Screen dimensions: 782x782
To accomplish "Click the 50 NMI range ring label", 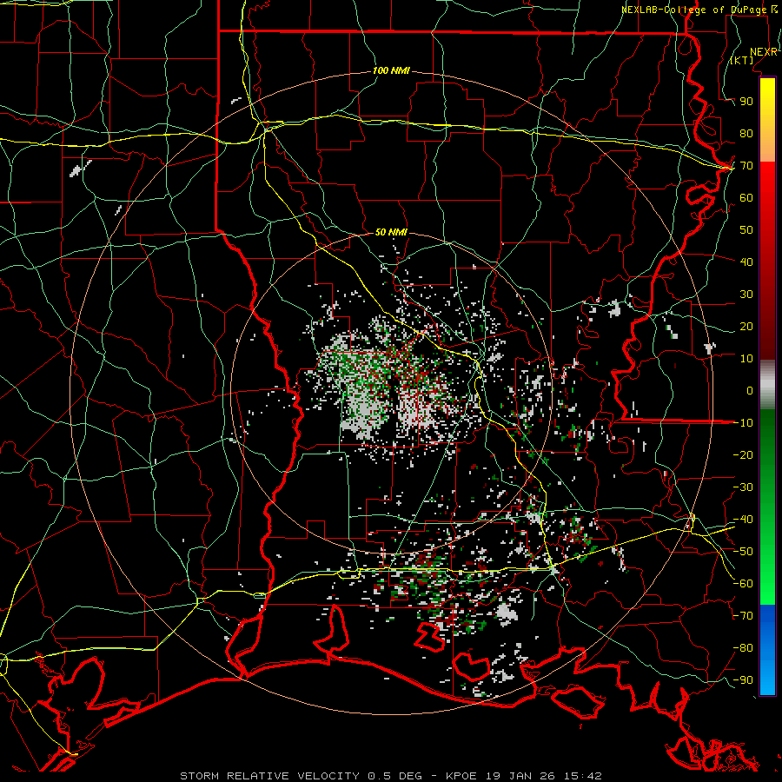I will coord(391,232).
